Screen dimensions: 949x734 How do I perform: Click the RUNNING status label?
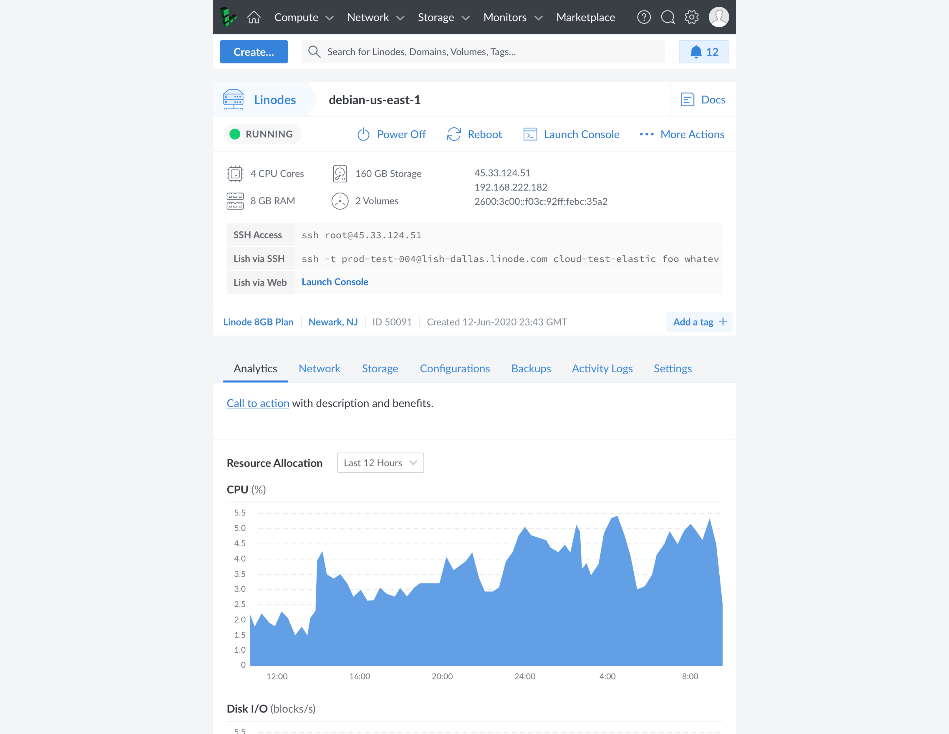[x=269, y=134]
